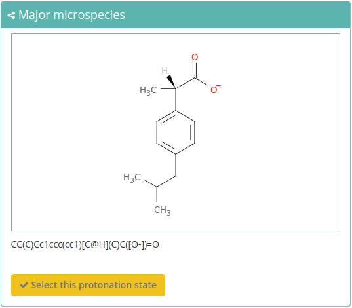Click the lower H3C of isobutyl group
Image resolution: width=352 pixels, height=308 pixels.
(132, 178)
